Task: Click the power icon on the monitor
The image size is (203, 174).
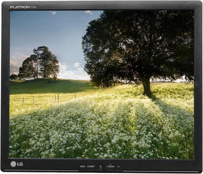Action: (101, 166)
